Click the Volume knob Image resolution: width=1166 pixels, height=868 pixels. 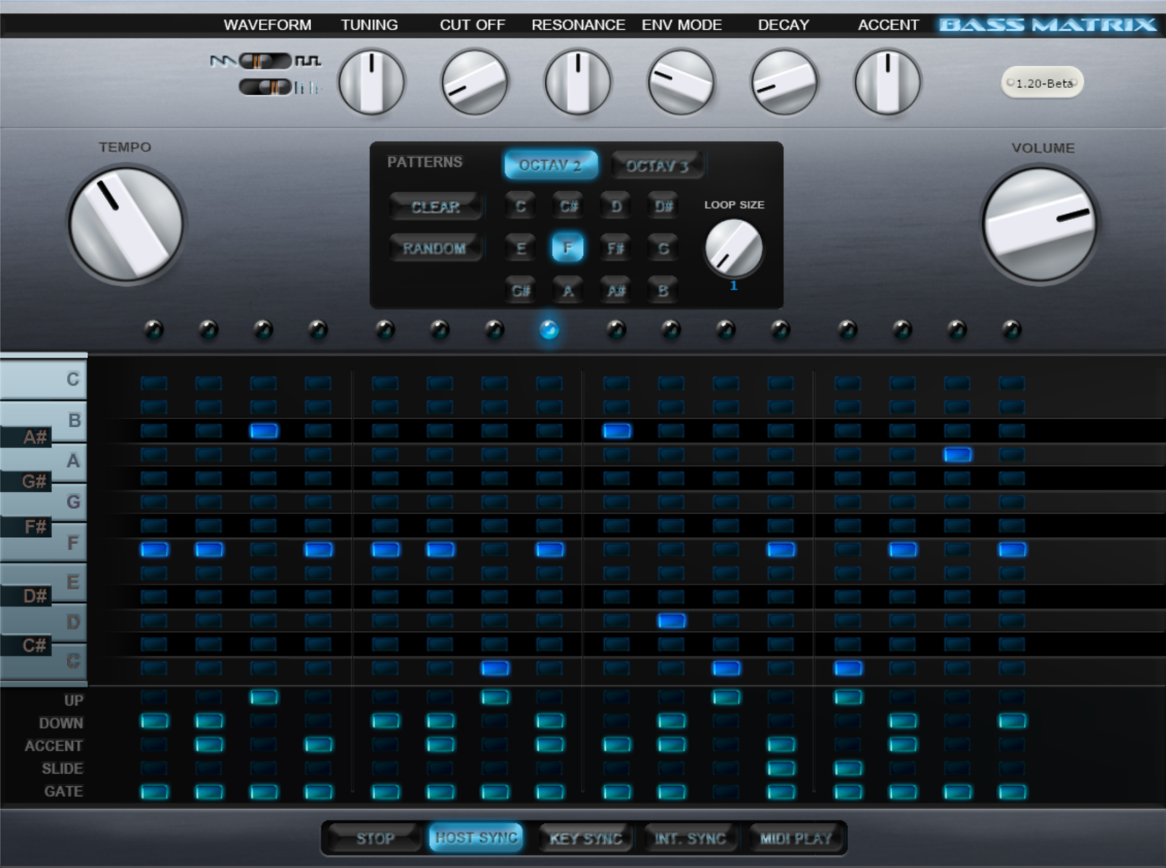[x=1039, y=225]
